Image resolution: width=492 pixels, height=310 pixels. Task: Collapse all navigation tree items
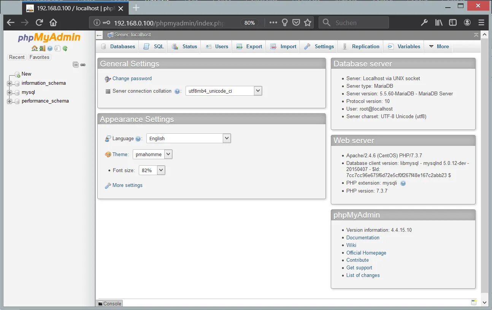coord(76,65)
